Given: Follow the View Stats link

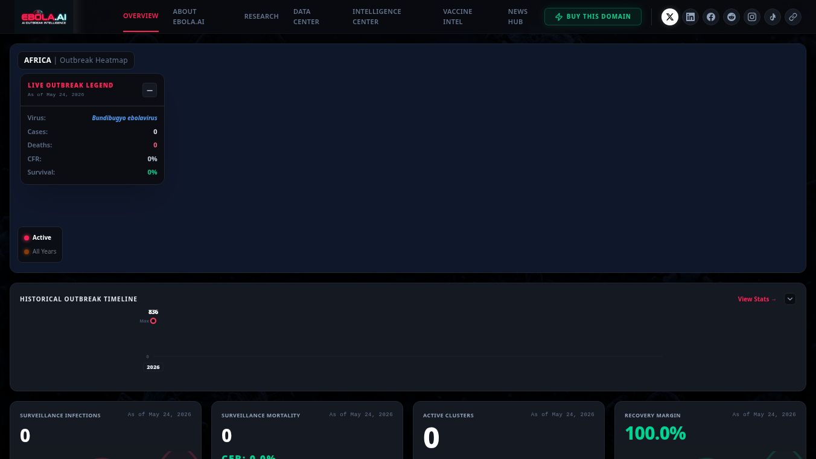Looking at the screenshot, I should pos(757,299).
